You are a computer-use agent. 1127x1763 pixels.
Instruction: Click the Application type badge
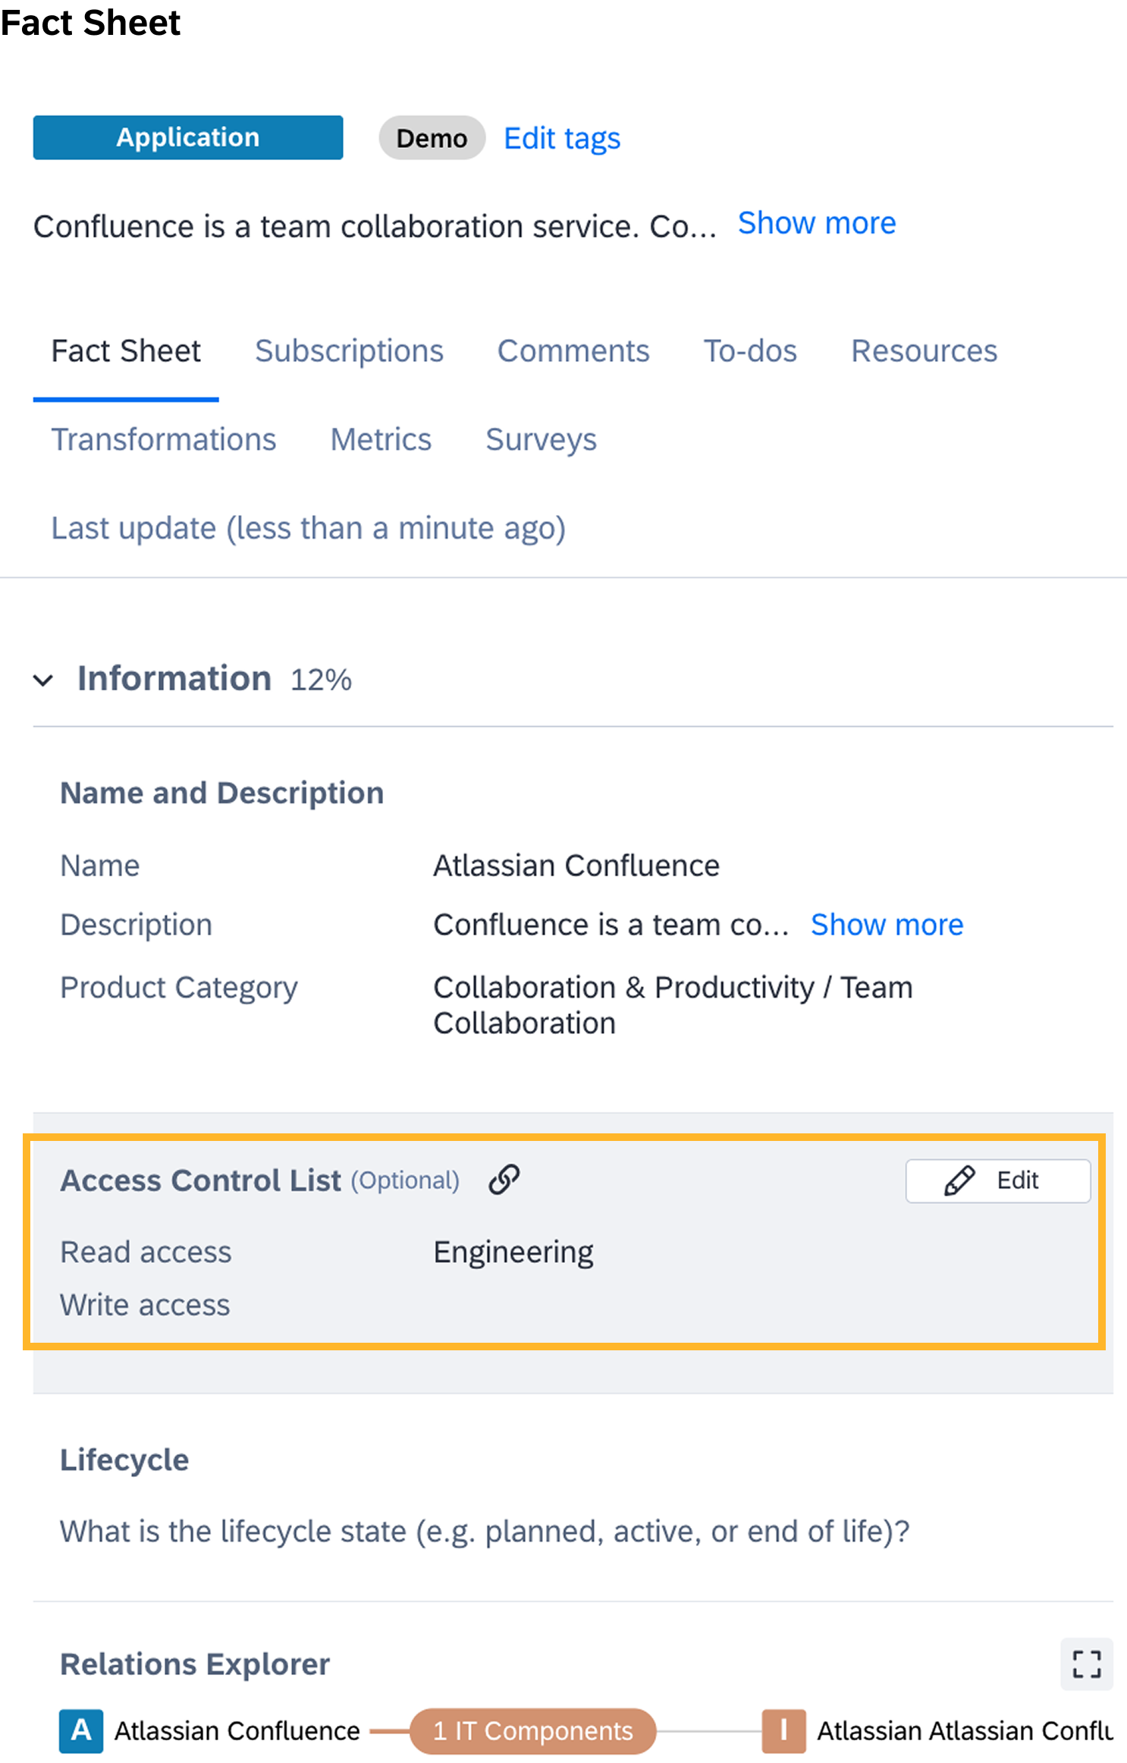(x=188, y=137)
